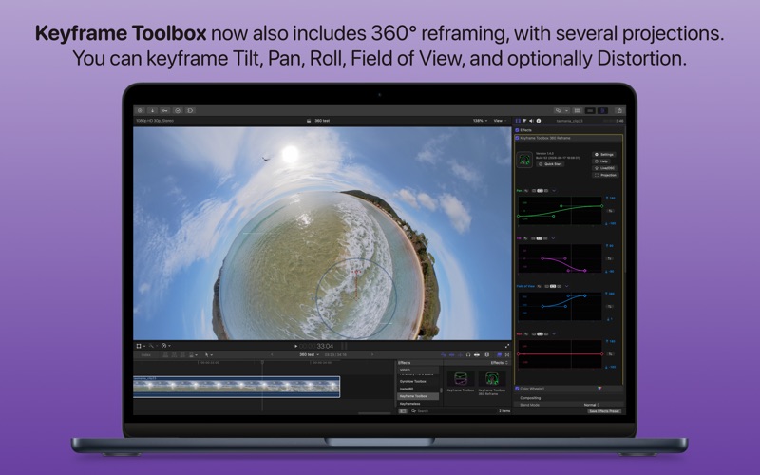Toggle the inspector panel icon in the toolbar
The height and width of the screenshot is (475, 760).
click(x=602, y=110)
